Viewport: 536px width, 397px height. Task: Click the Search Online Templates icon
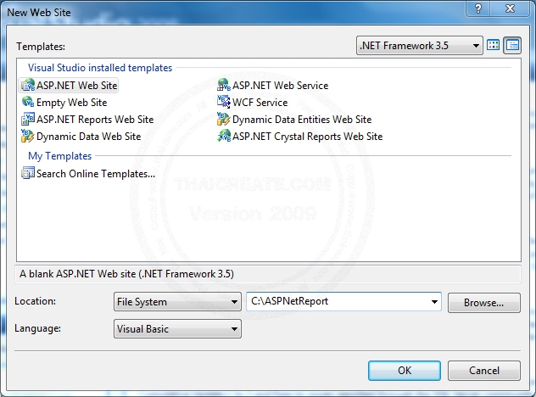click(x=29, y=174)
